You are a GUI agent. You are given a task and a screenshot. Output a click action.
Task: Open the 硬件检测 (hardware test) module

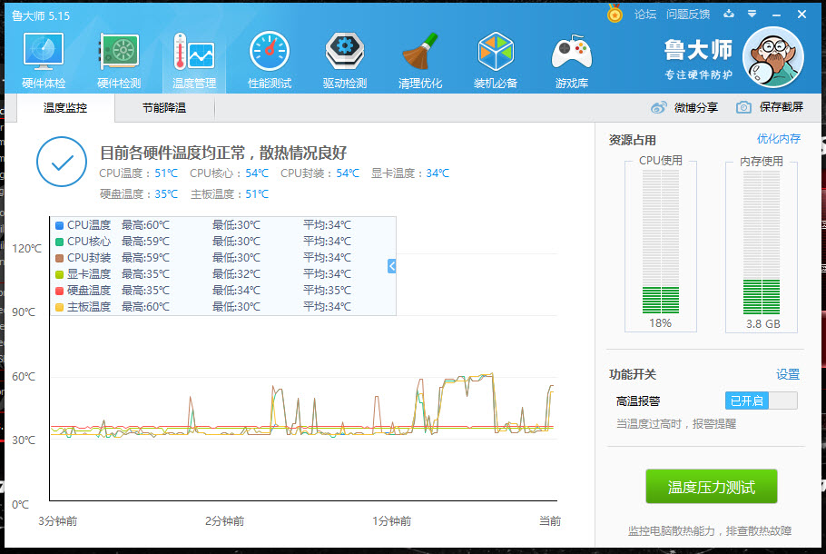(119, 57)
